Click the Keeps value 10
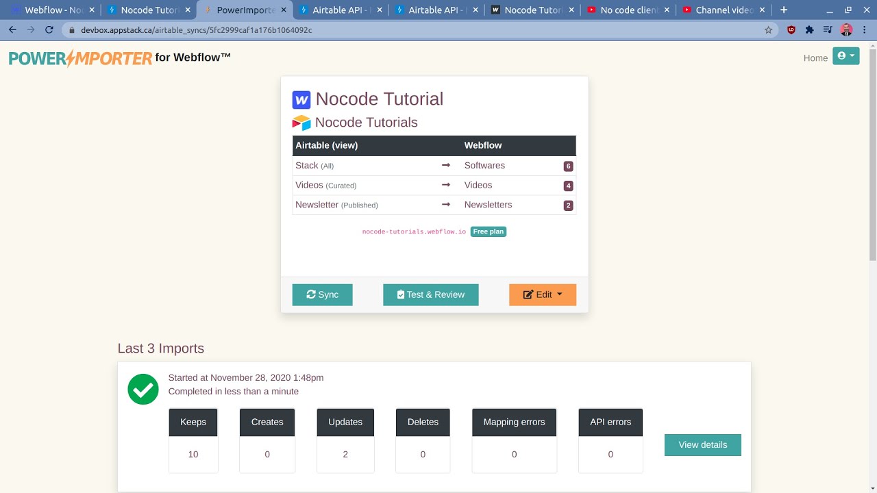Screen dimensions: 877x493 [x=193, y=455]
